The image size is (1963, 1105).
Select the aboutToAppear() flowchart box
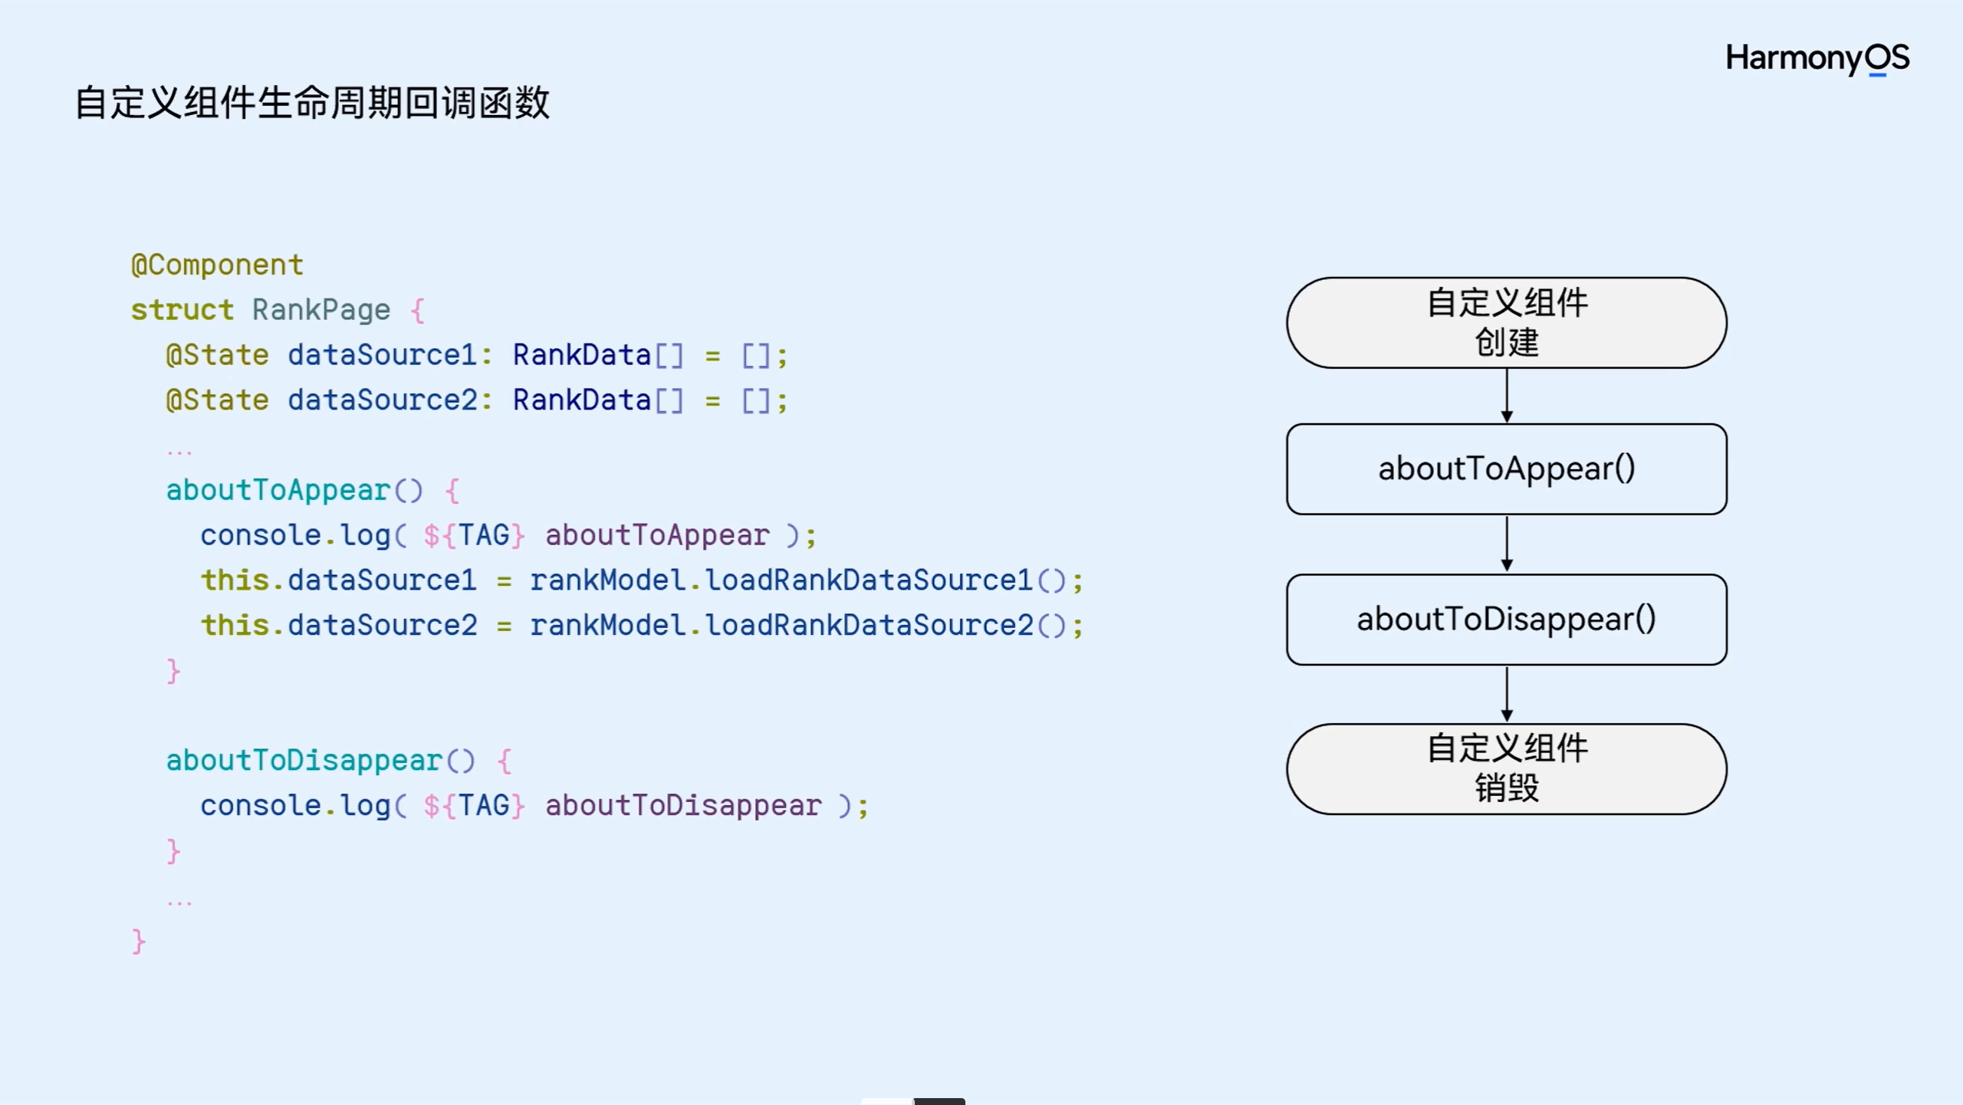pyautogui.click(x=1507, y=469)
